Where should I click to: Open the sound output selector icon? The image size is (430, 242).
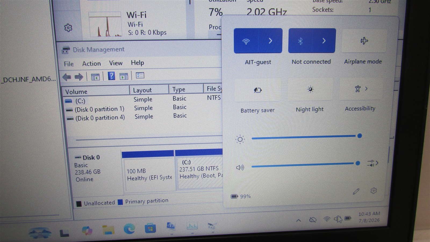pyautogui.click(x=373, y=163)
